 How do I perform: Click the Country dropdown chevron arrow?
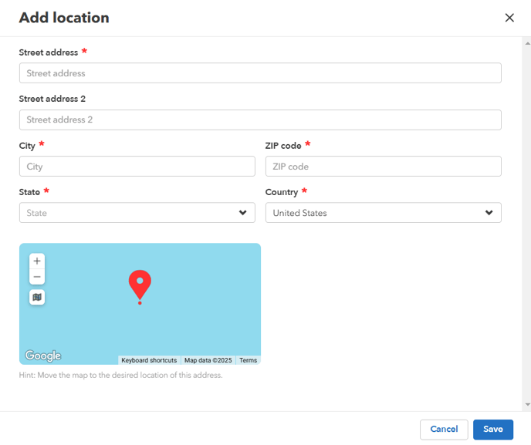tap(489, 213)
